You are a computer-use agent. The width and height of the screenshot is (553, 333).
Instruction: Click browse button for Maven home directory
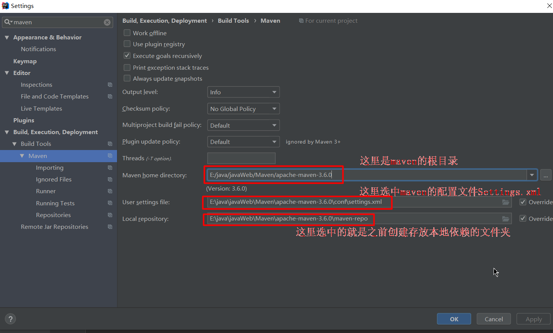(x=546, y=175)
